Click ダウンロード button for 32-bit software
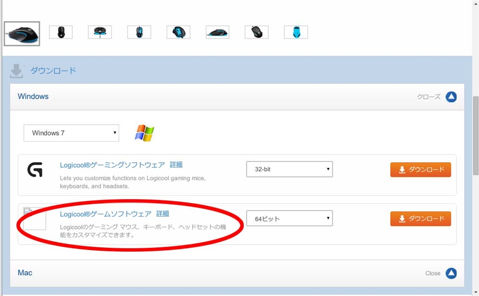The height and width of the screenshot is (296, 479). pyautogui.click(x=421, y=170)
